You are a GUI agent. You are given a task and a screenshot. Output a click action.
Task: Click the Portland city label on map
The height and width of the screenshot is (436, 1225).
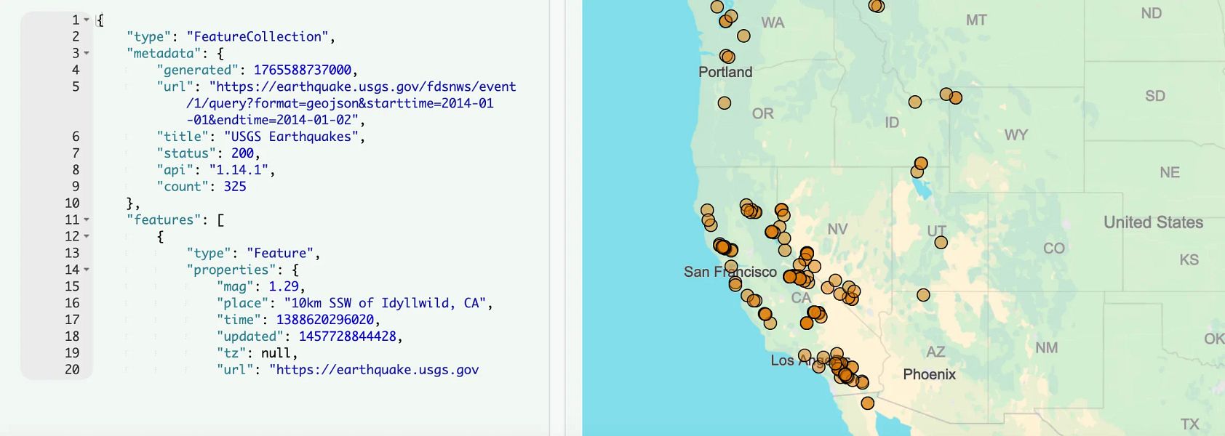coord(725,72)
